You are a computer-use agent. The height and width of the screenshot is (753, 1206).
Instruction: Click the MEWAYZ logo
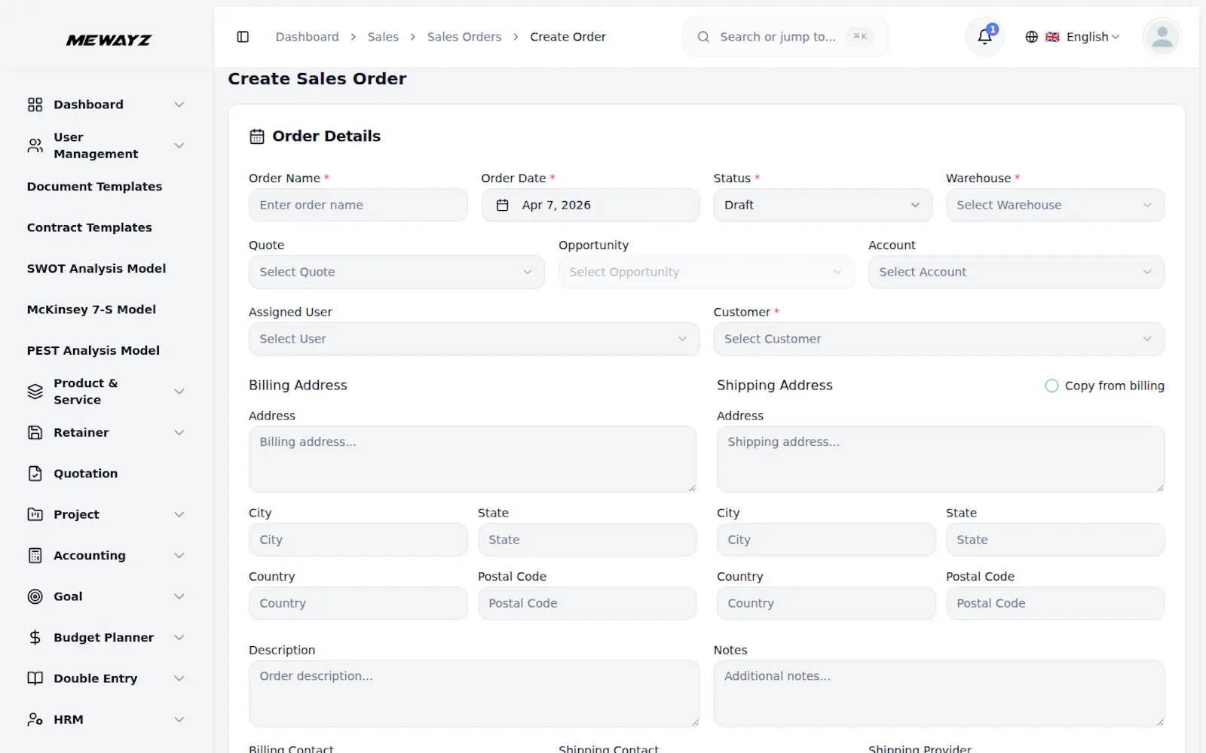tap(109, 40)
